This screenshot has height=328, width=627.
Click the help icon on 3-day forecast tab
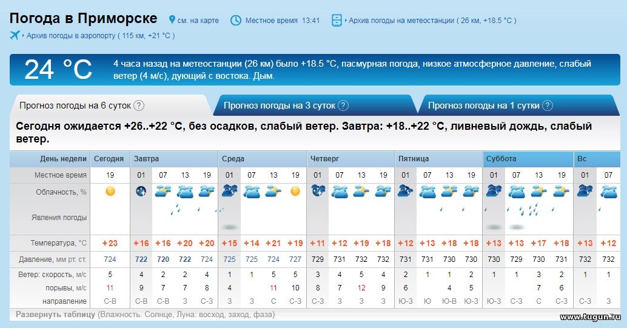(343, 105)
